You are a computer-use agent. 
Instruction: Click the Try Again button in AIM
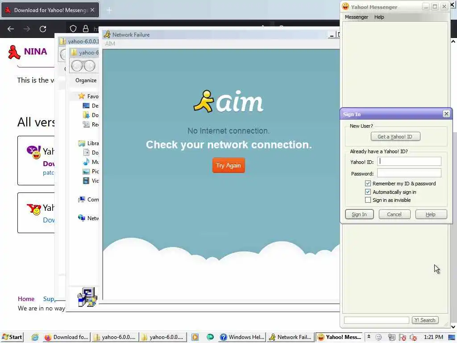[x=228, y=165]
